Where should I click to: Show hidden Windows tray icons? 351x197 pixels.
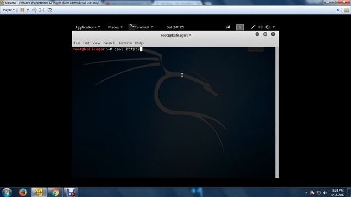pyautogui.click(x=306, y=193)
